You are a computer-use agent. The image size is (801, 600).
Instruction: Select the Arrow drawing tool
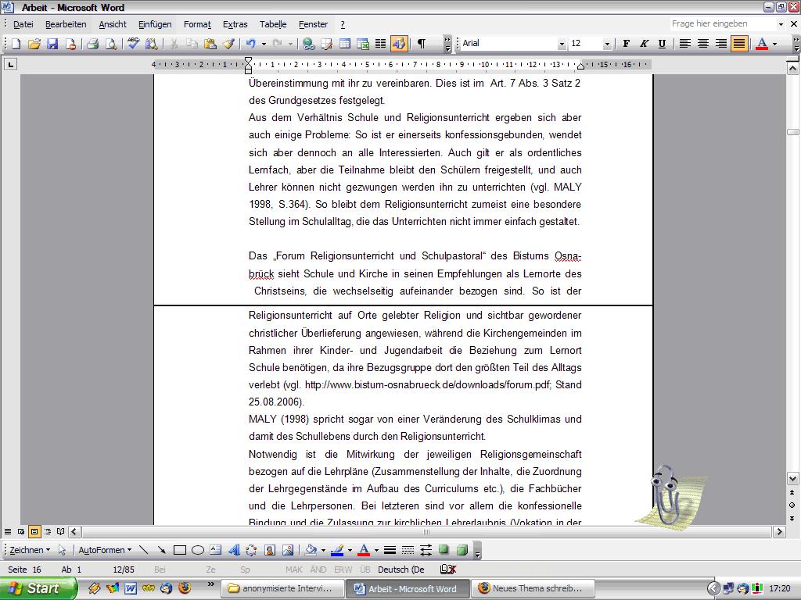(x=162, y=550)
